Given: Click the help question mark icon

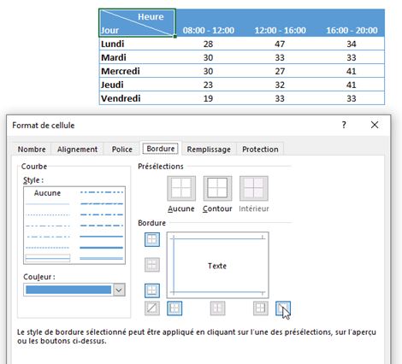Looking at the screenshot, I should 344,125.
